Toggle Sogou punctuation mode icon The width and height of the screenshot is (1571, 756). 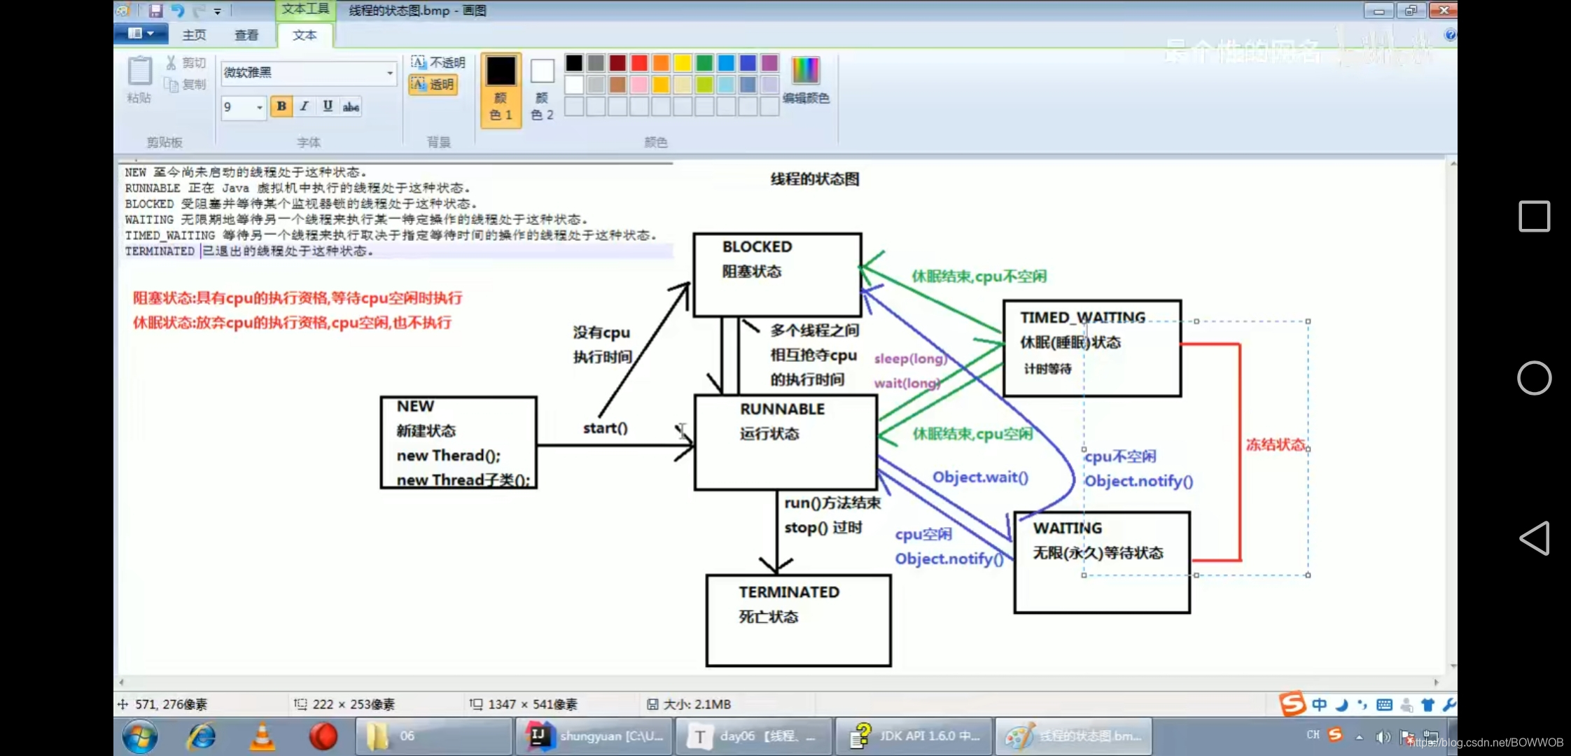pos(1362,705)
